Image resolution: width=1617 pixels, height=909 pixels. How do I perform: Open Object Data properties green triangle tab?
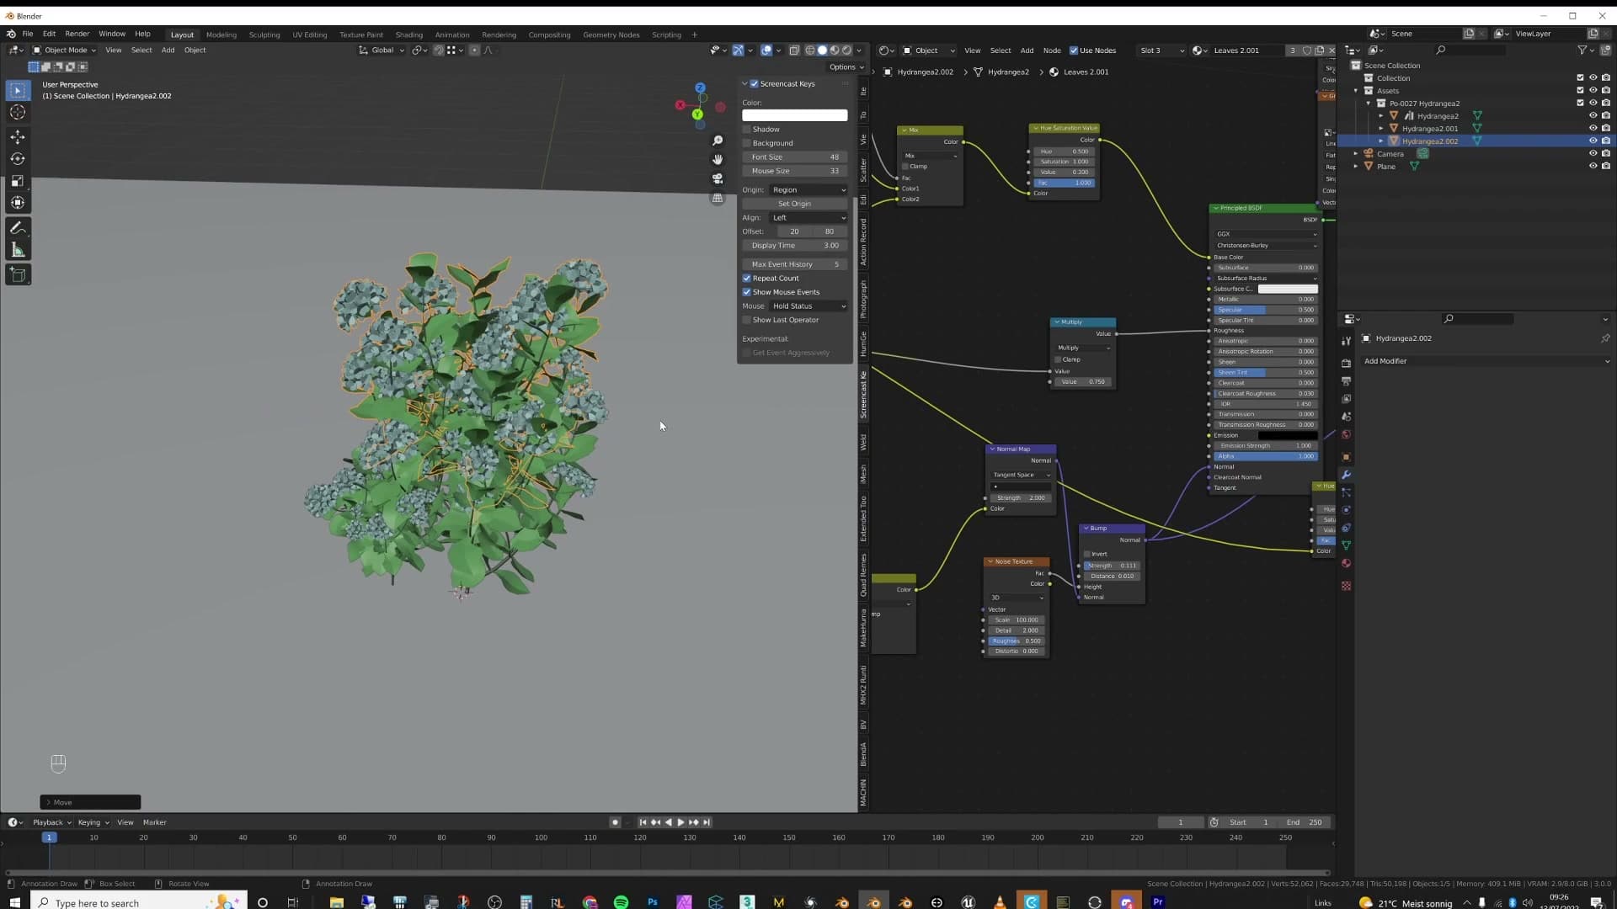click(x=1346, y=545)
